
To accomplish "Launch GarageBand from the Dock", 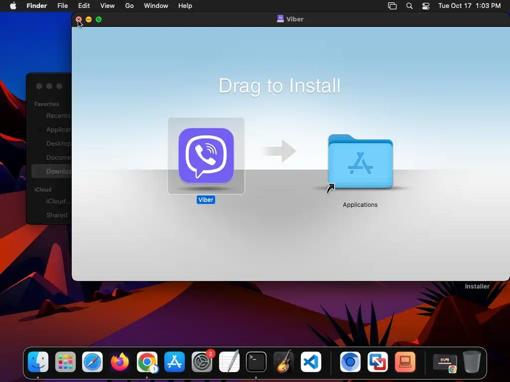I will click(x=283, y=362).
